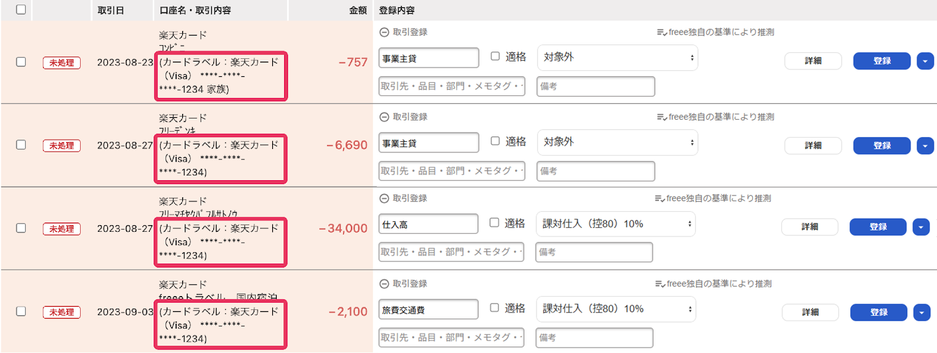Click the -757 amount
Screen dimensions: 937x353
click(352, 62)
